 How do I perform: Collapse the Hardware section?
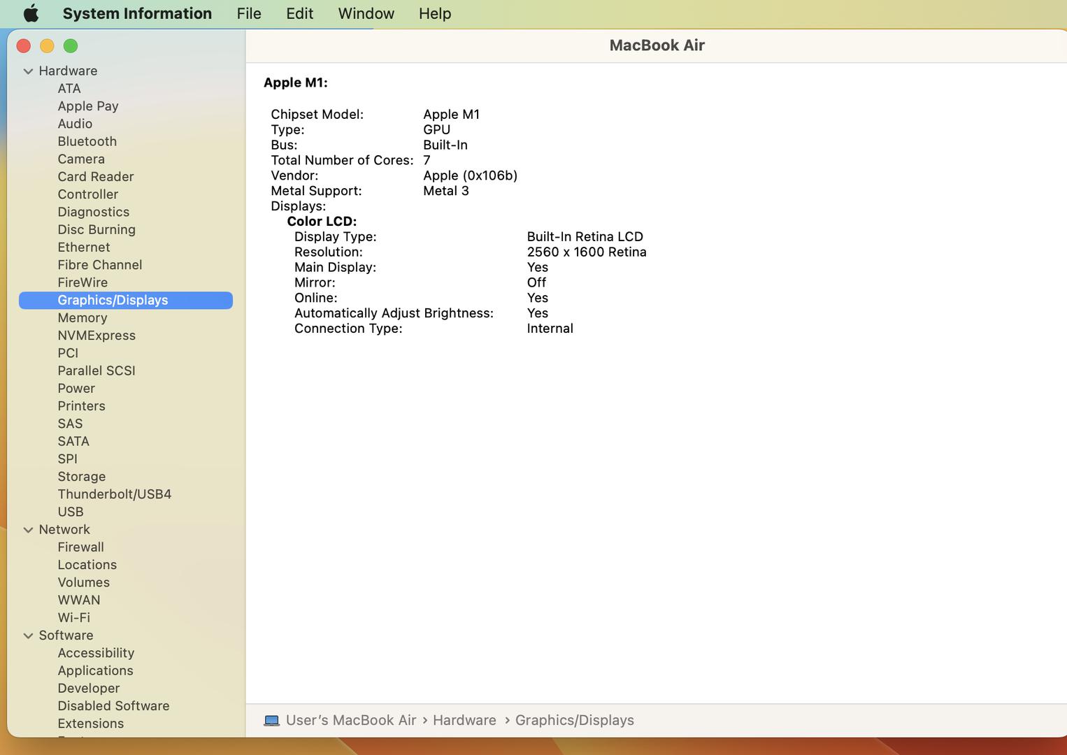(28, 71)
